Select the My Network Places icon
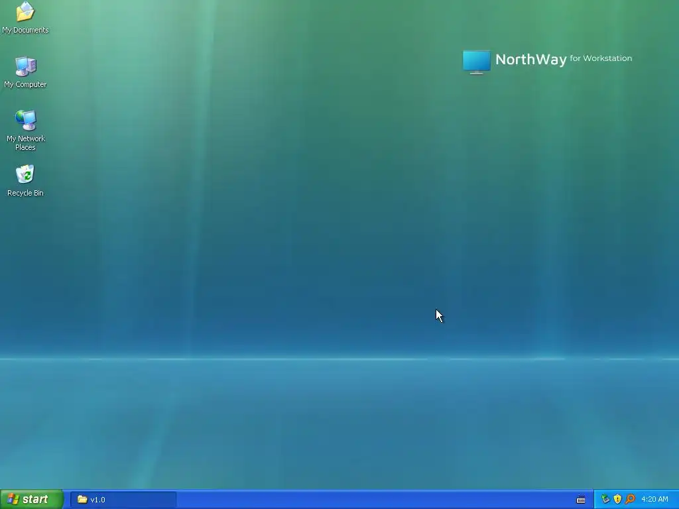 click(25, 130)
